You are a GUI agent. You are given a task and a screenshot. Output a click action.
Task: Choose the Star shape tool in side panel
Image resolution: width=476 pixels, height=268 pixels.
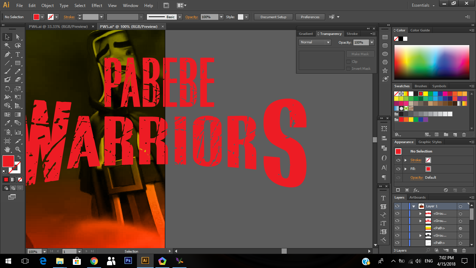[x=385, y=70]
